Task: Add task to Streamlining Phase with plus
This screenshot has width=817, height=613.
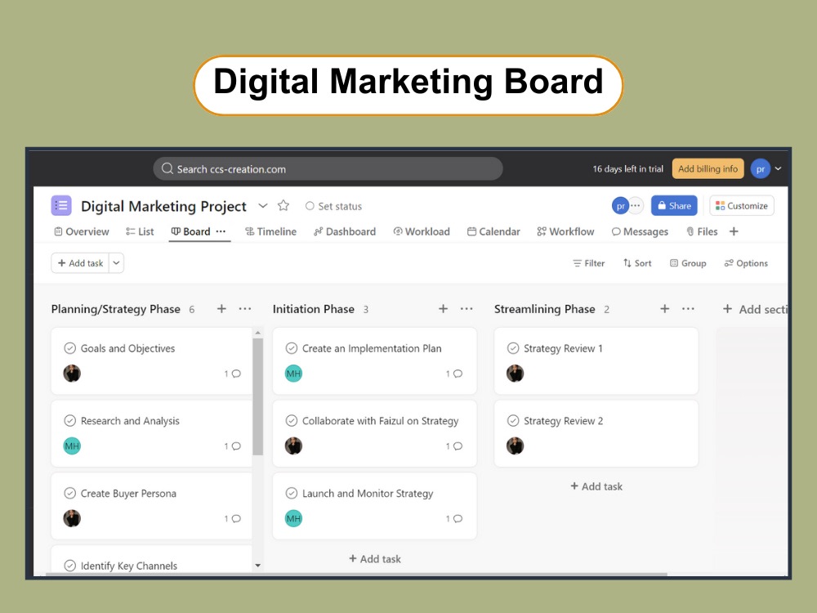Action: [665, 309]
